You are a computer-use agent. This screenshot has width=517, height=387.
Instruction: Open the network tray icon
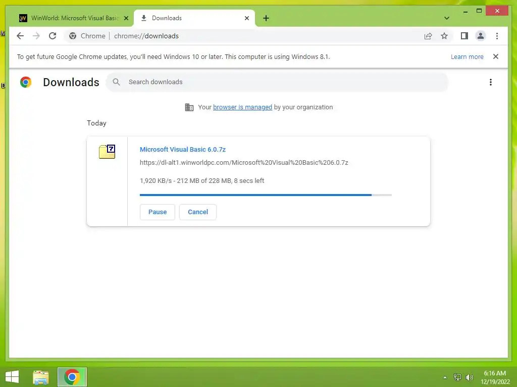[457, 377]
